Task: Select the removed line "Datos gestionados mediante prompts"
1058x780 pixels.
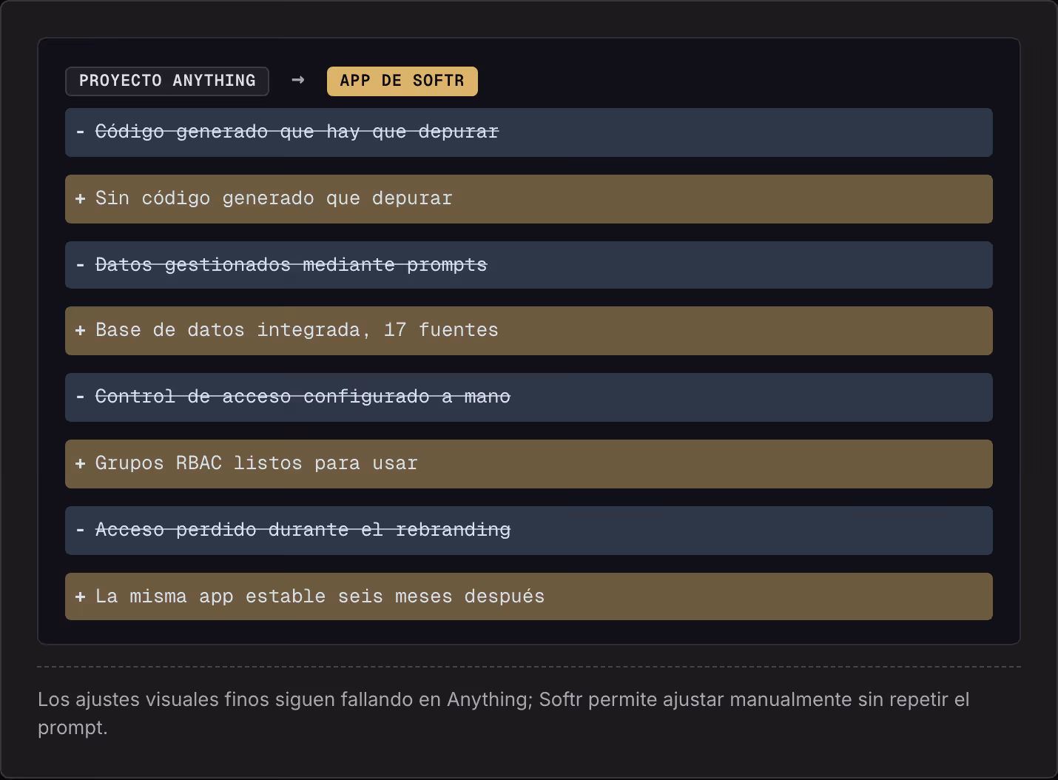Action: (x=529, y=265)
